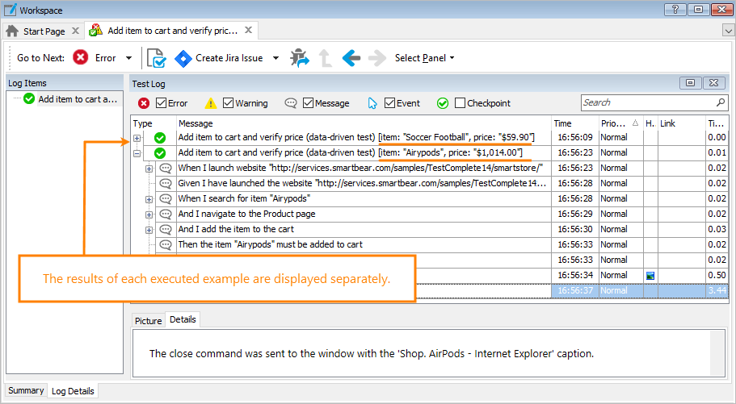Toggle the Warning filter checkbox
Viewport: 736px width, 404px height.
click(228, 103)
